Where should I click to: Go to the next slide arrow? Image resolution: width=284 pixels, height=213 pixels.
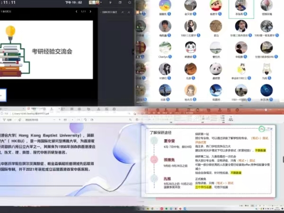(x=91, y=11)
